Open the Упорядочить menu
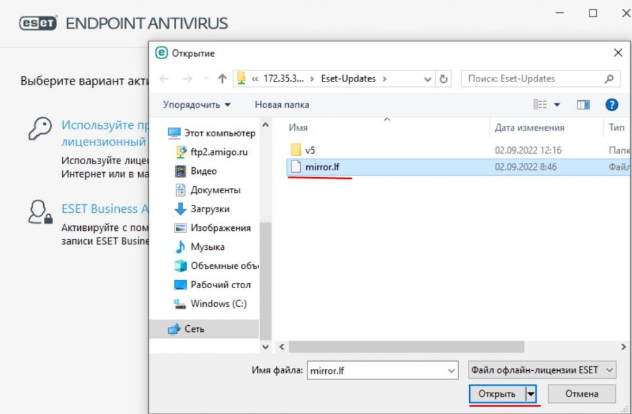The height and width of the screenshot is (414, 632). [x=197, y=105]
